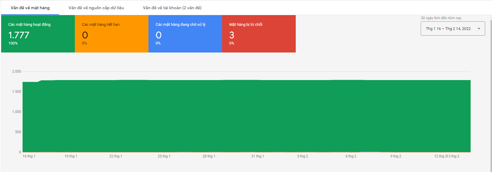The width and height of the screenshot is (492, 172).
Task: Open "Vấn đề về tài khoản (2 vấn đề)" tab
Action: [172, 8]
